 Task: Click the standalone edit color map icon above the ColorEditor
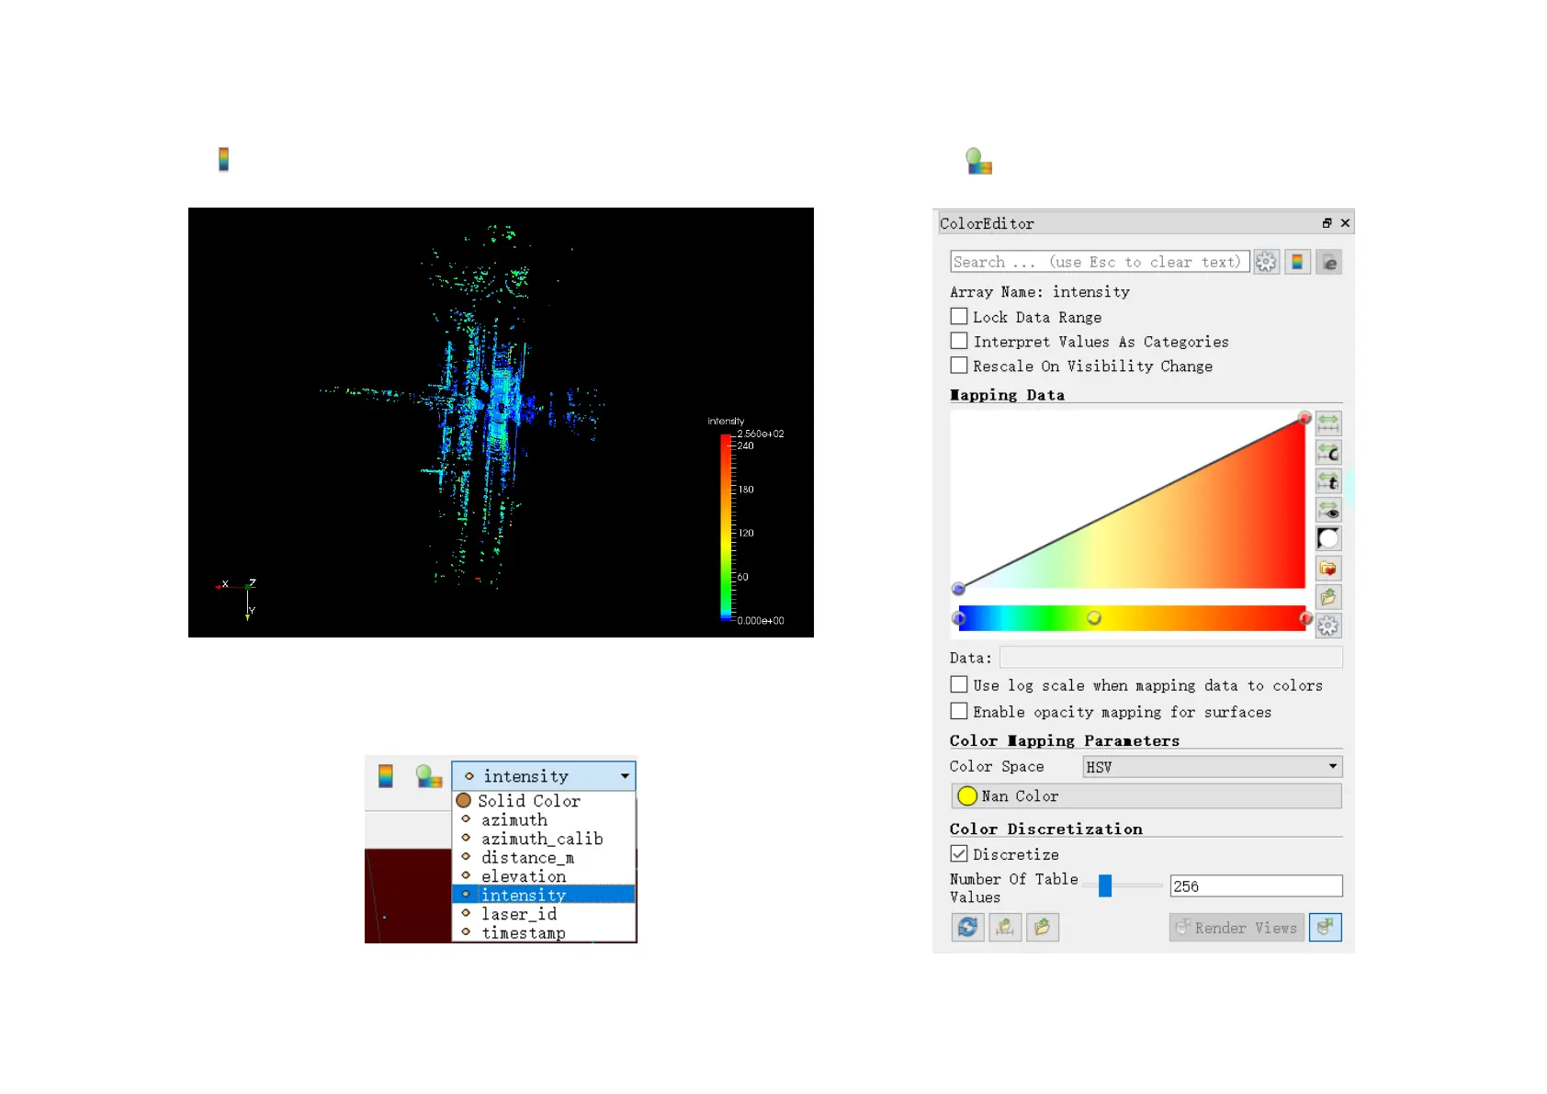click(x=978, y=162)
